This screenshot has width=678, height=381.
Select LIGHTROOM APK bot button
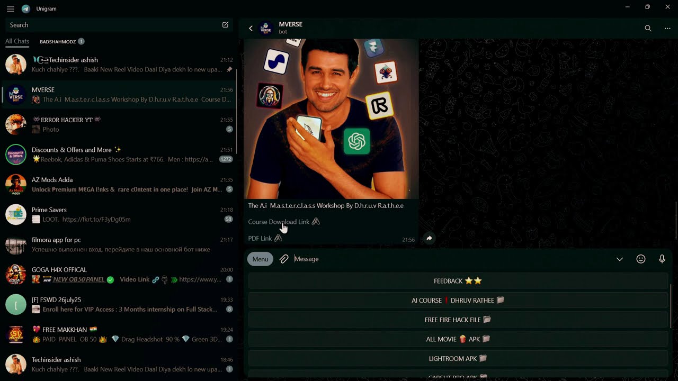458,358
